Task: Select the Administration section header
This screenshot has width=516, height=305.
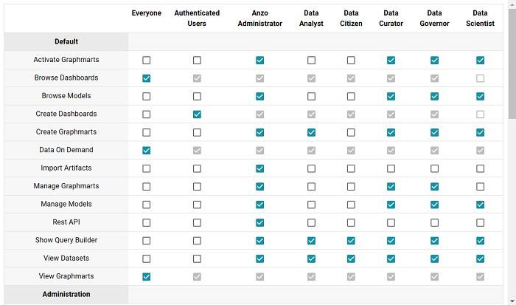Action: [66, 294]
